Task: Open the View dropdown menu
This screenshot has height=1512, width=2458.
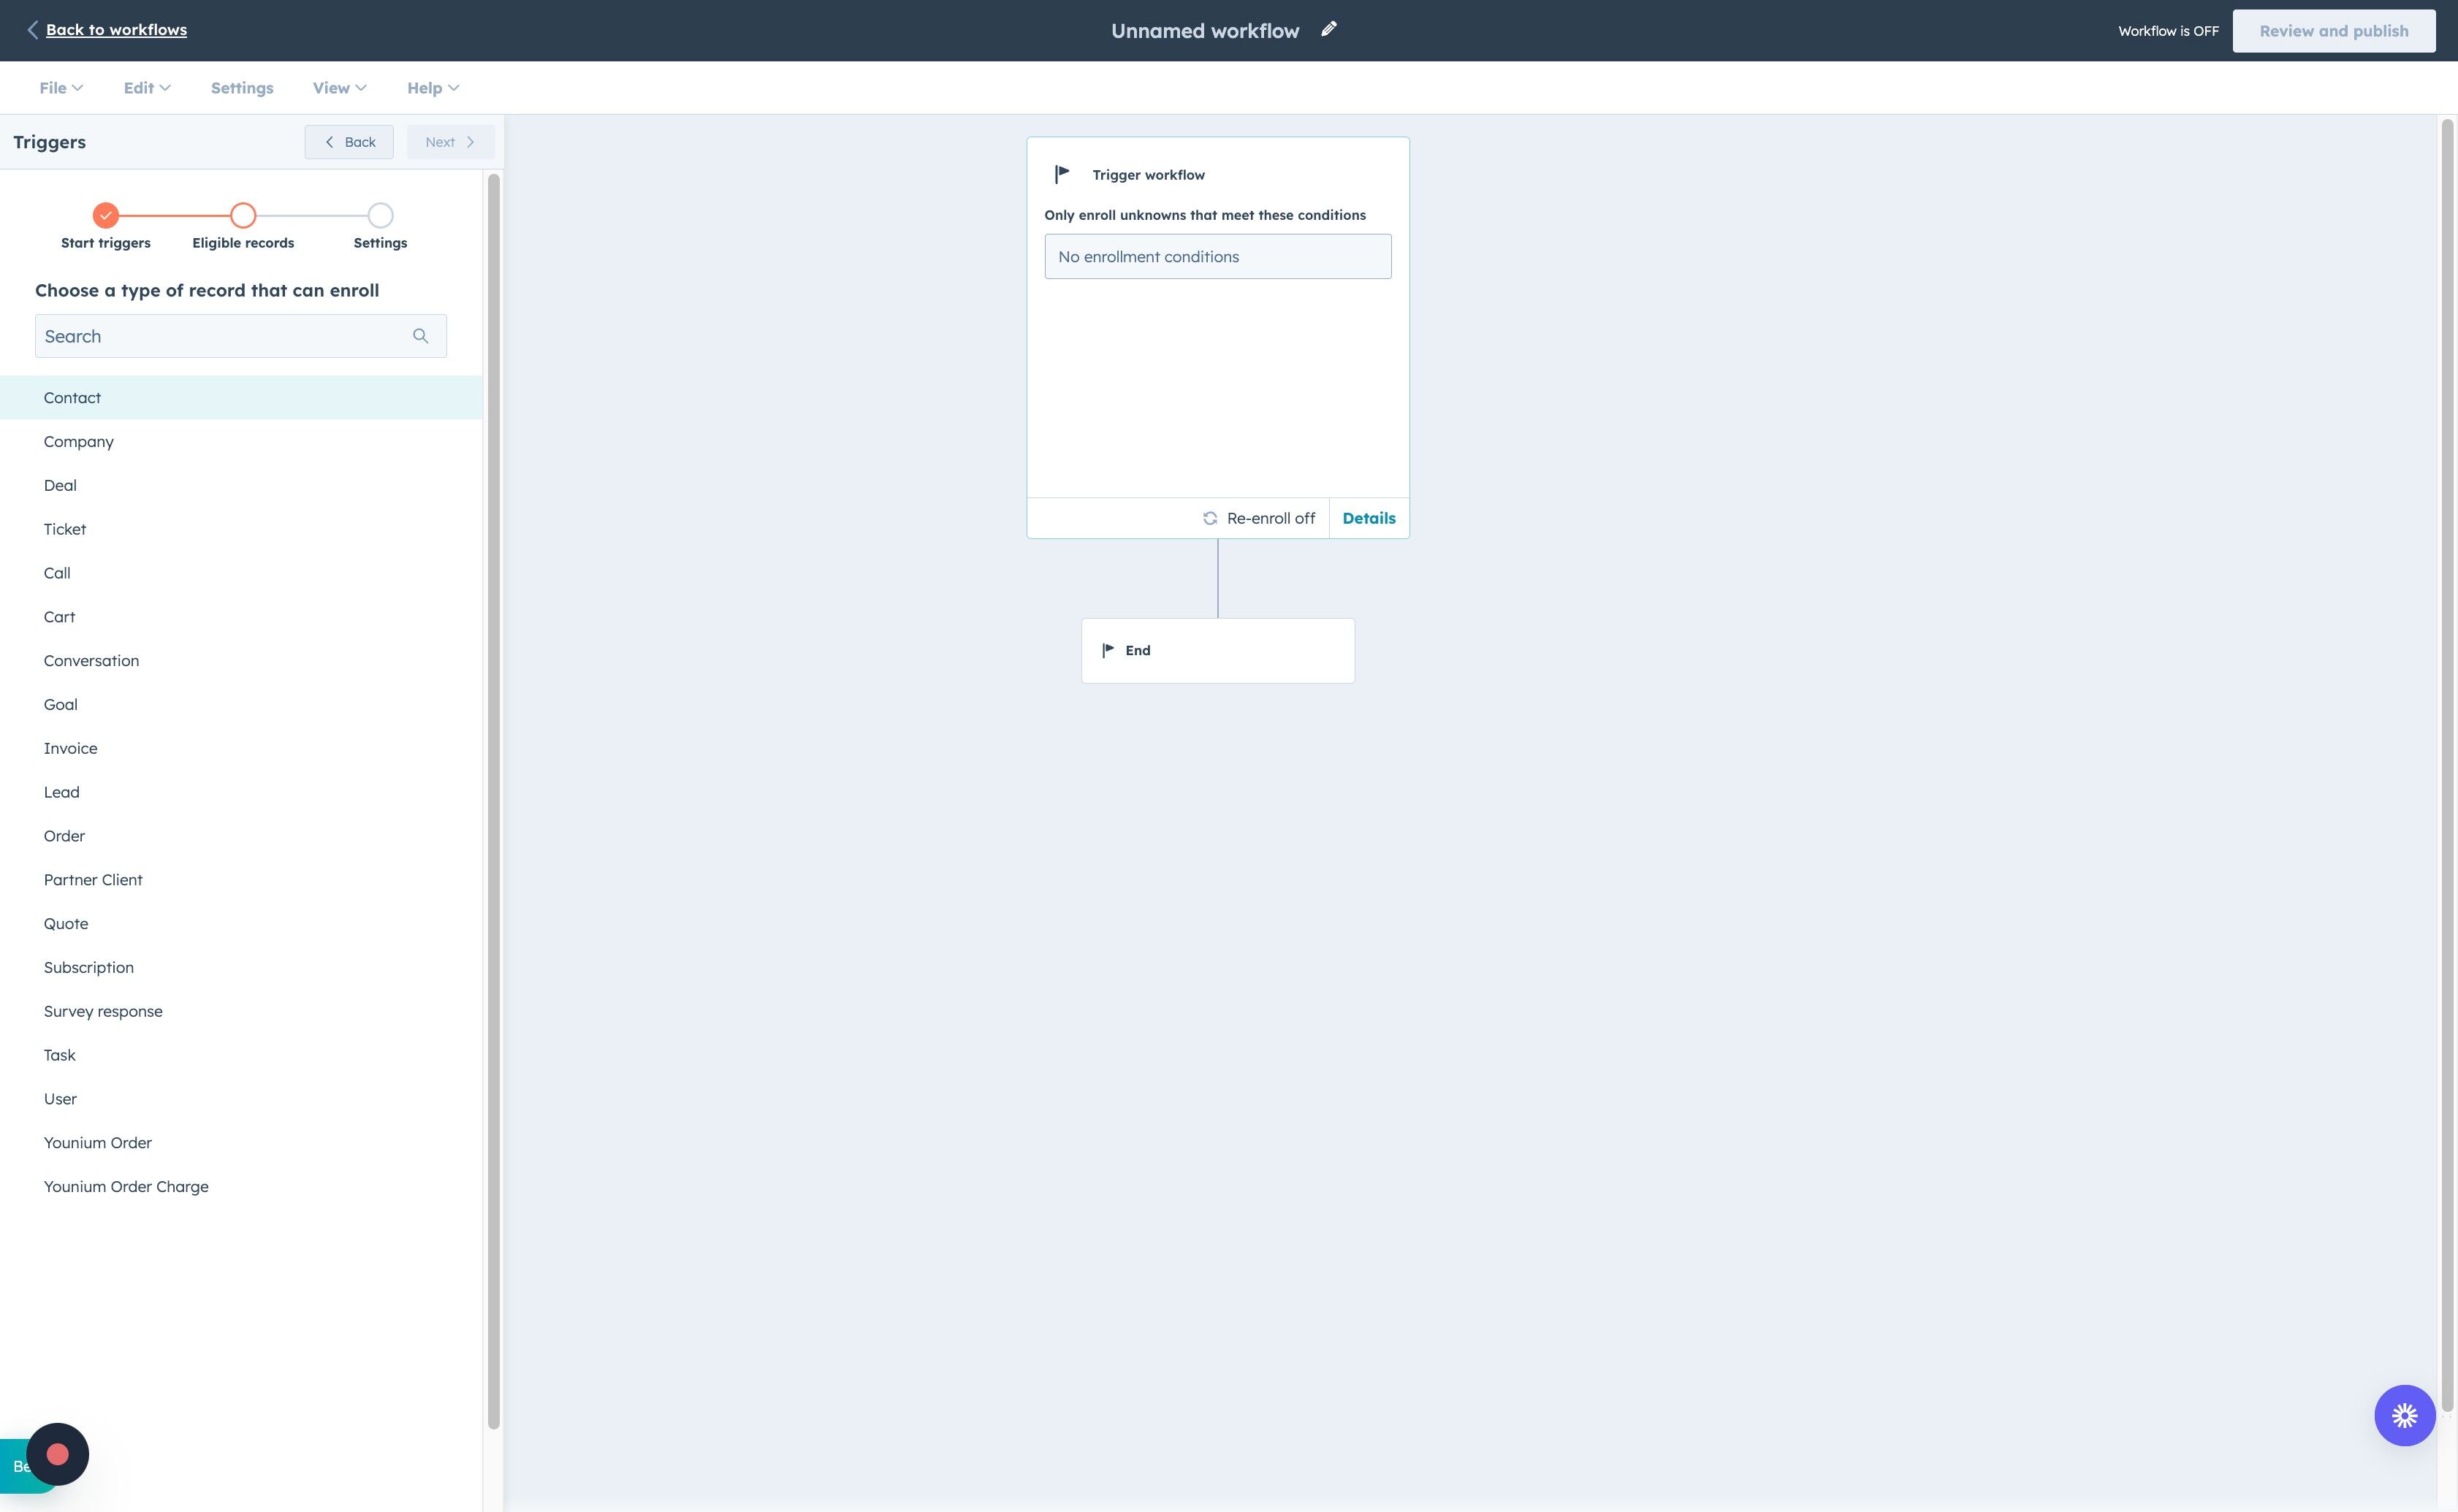Action: coord(339,88)
